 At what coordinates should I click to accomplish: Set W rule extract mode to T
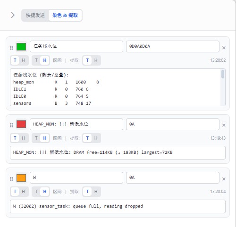87,192
